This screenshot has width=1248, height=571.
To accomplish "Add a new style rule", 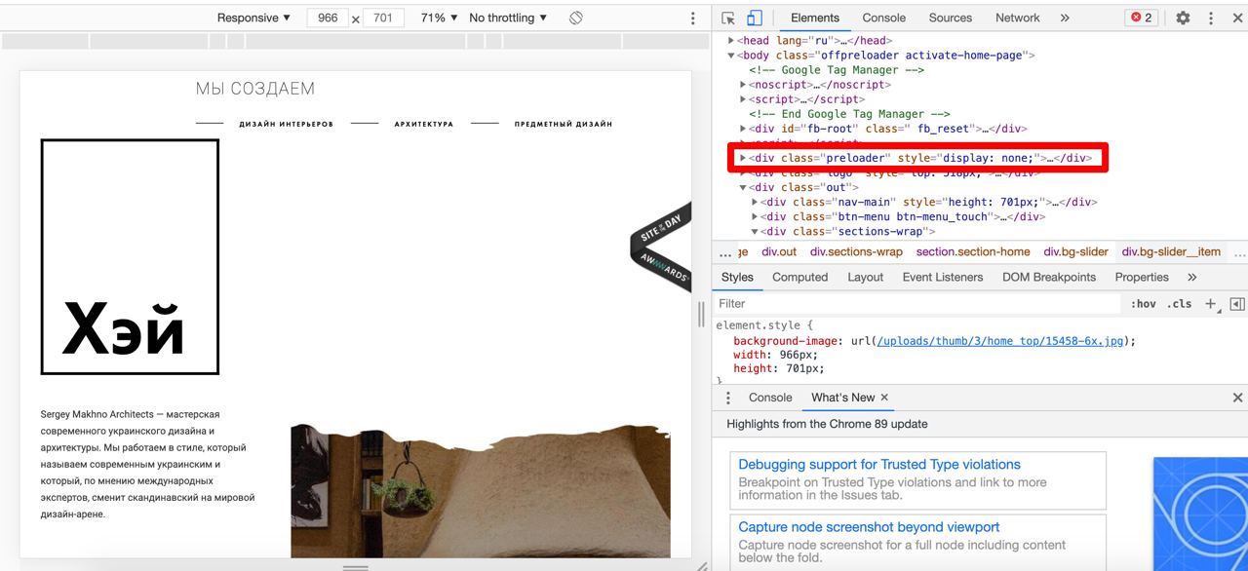I will coord(1210,304).
